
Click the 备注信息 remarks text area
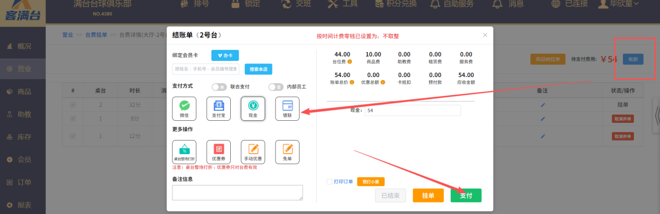(238, 193)
